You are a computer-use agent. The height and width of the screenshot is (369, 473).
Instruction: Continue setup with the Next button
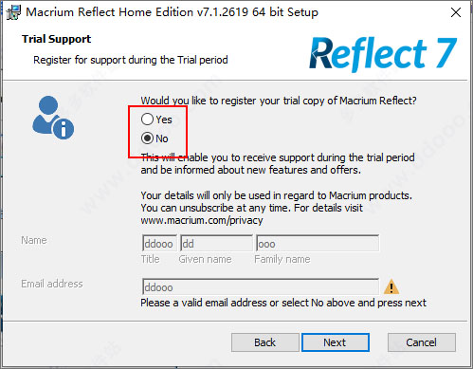(336, 342)
